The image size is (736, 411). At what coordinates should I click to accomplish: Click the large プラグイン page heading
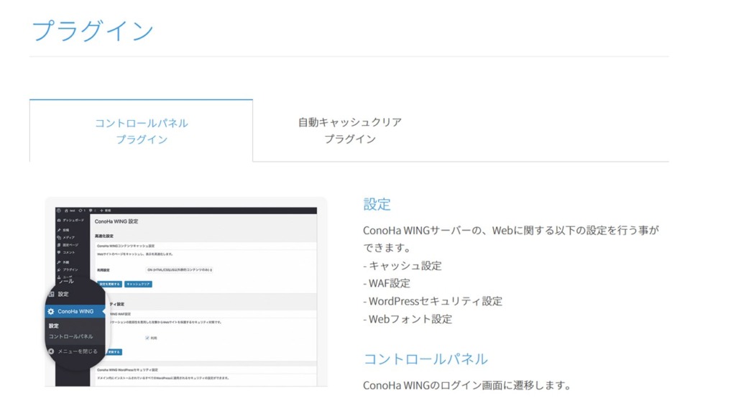tap(93, 30)
